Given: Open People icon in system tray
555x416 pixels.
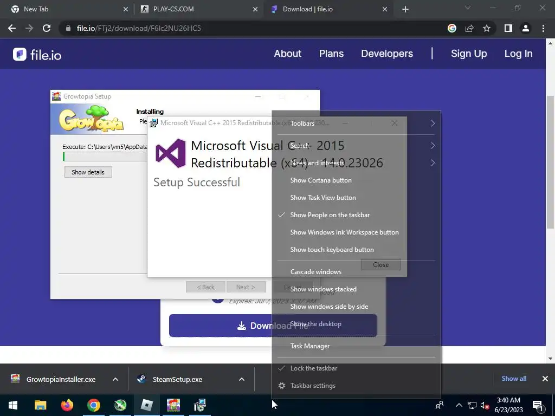Looking at the screenshot, I should coord(439,405).
